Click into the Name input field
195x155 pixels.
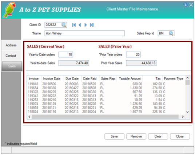click(x=84, y=33)
